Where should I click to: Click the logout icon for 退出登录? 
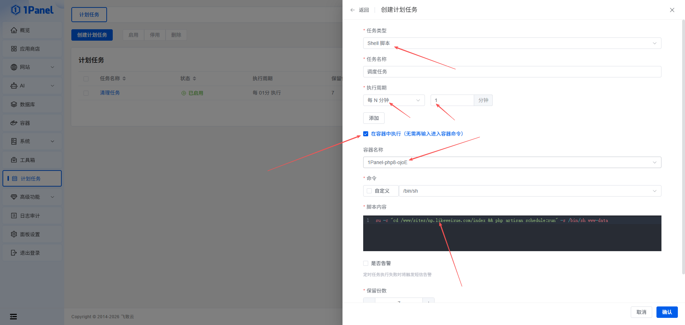pos(14,253)
